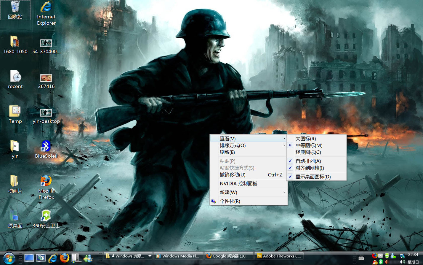Expand the Windows 资源 group dropdown arrow
Viewport: 423px width, 265px height.
[x=150, y=256]
